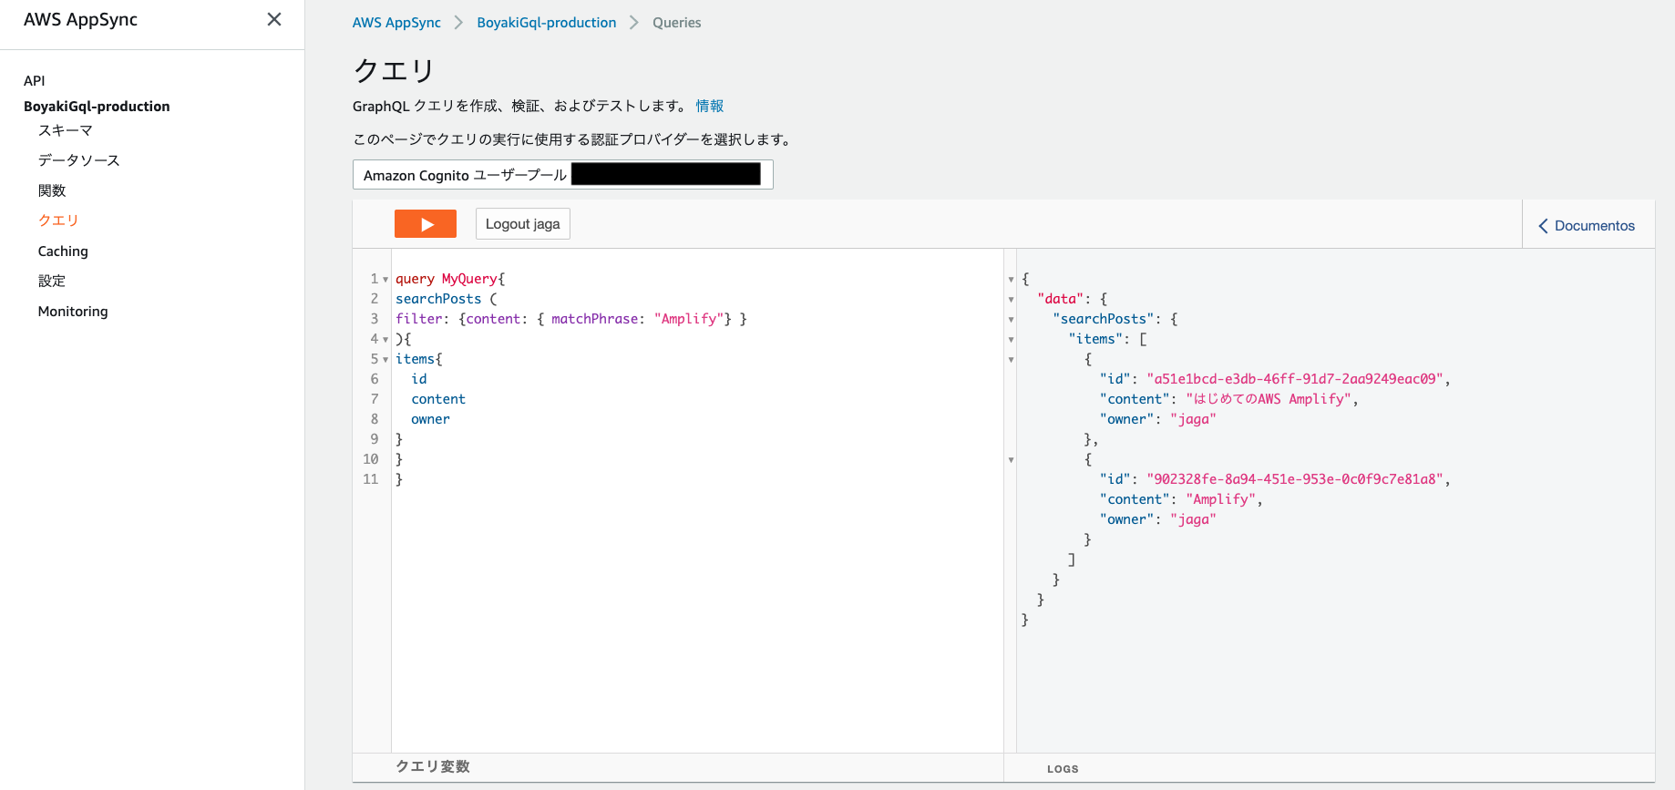Click the はじめてのAWS Amplify content value
Screen dimensions: 1675x790
pos(1269,399)
